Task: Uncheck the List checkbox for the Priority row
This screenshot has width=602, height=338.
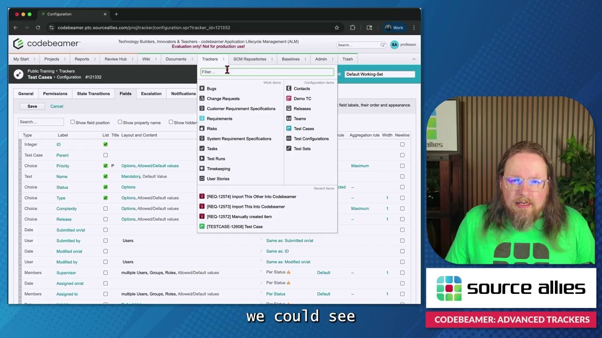Action: click(105, 166)
